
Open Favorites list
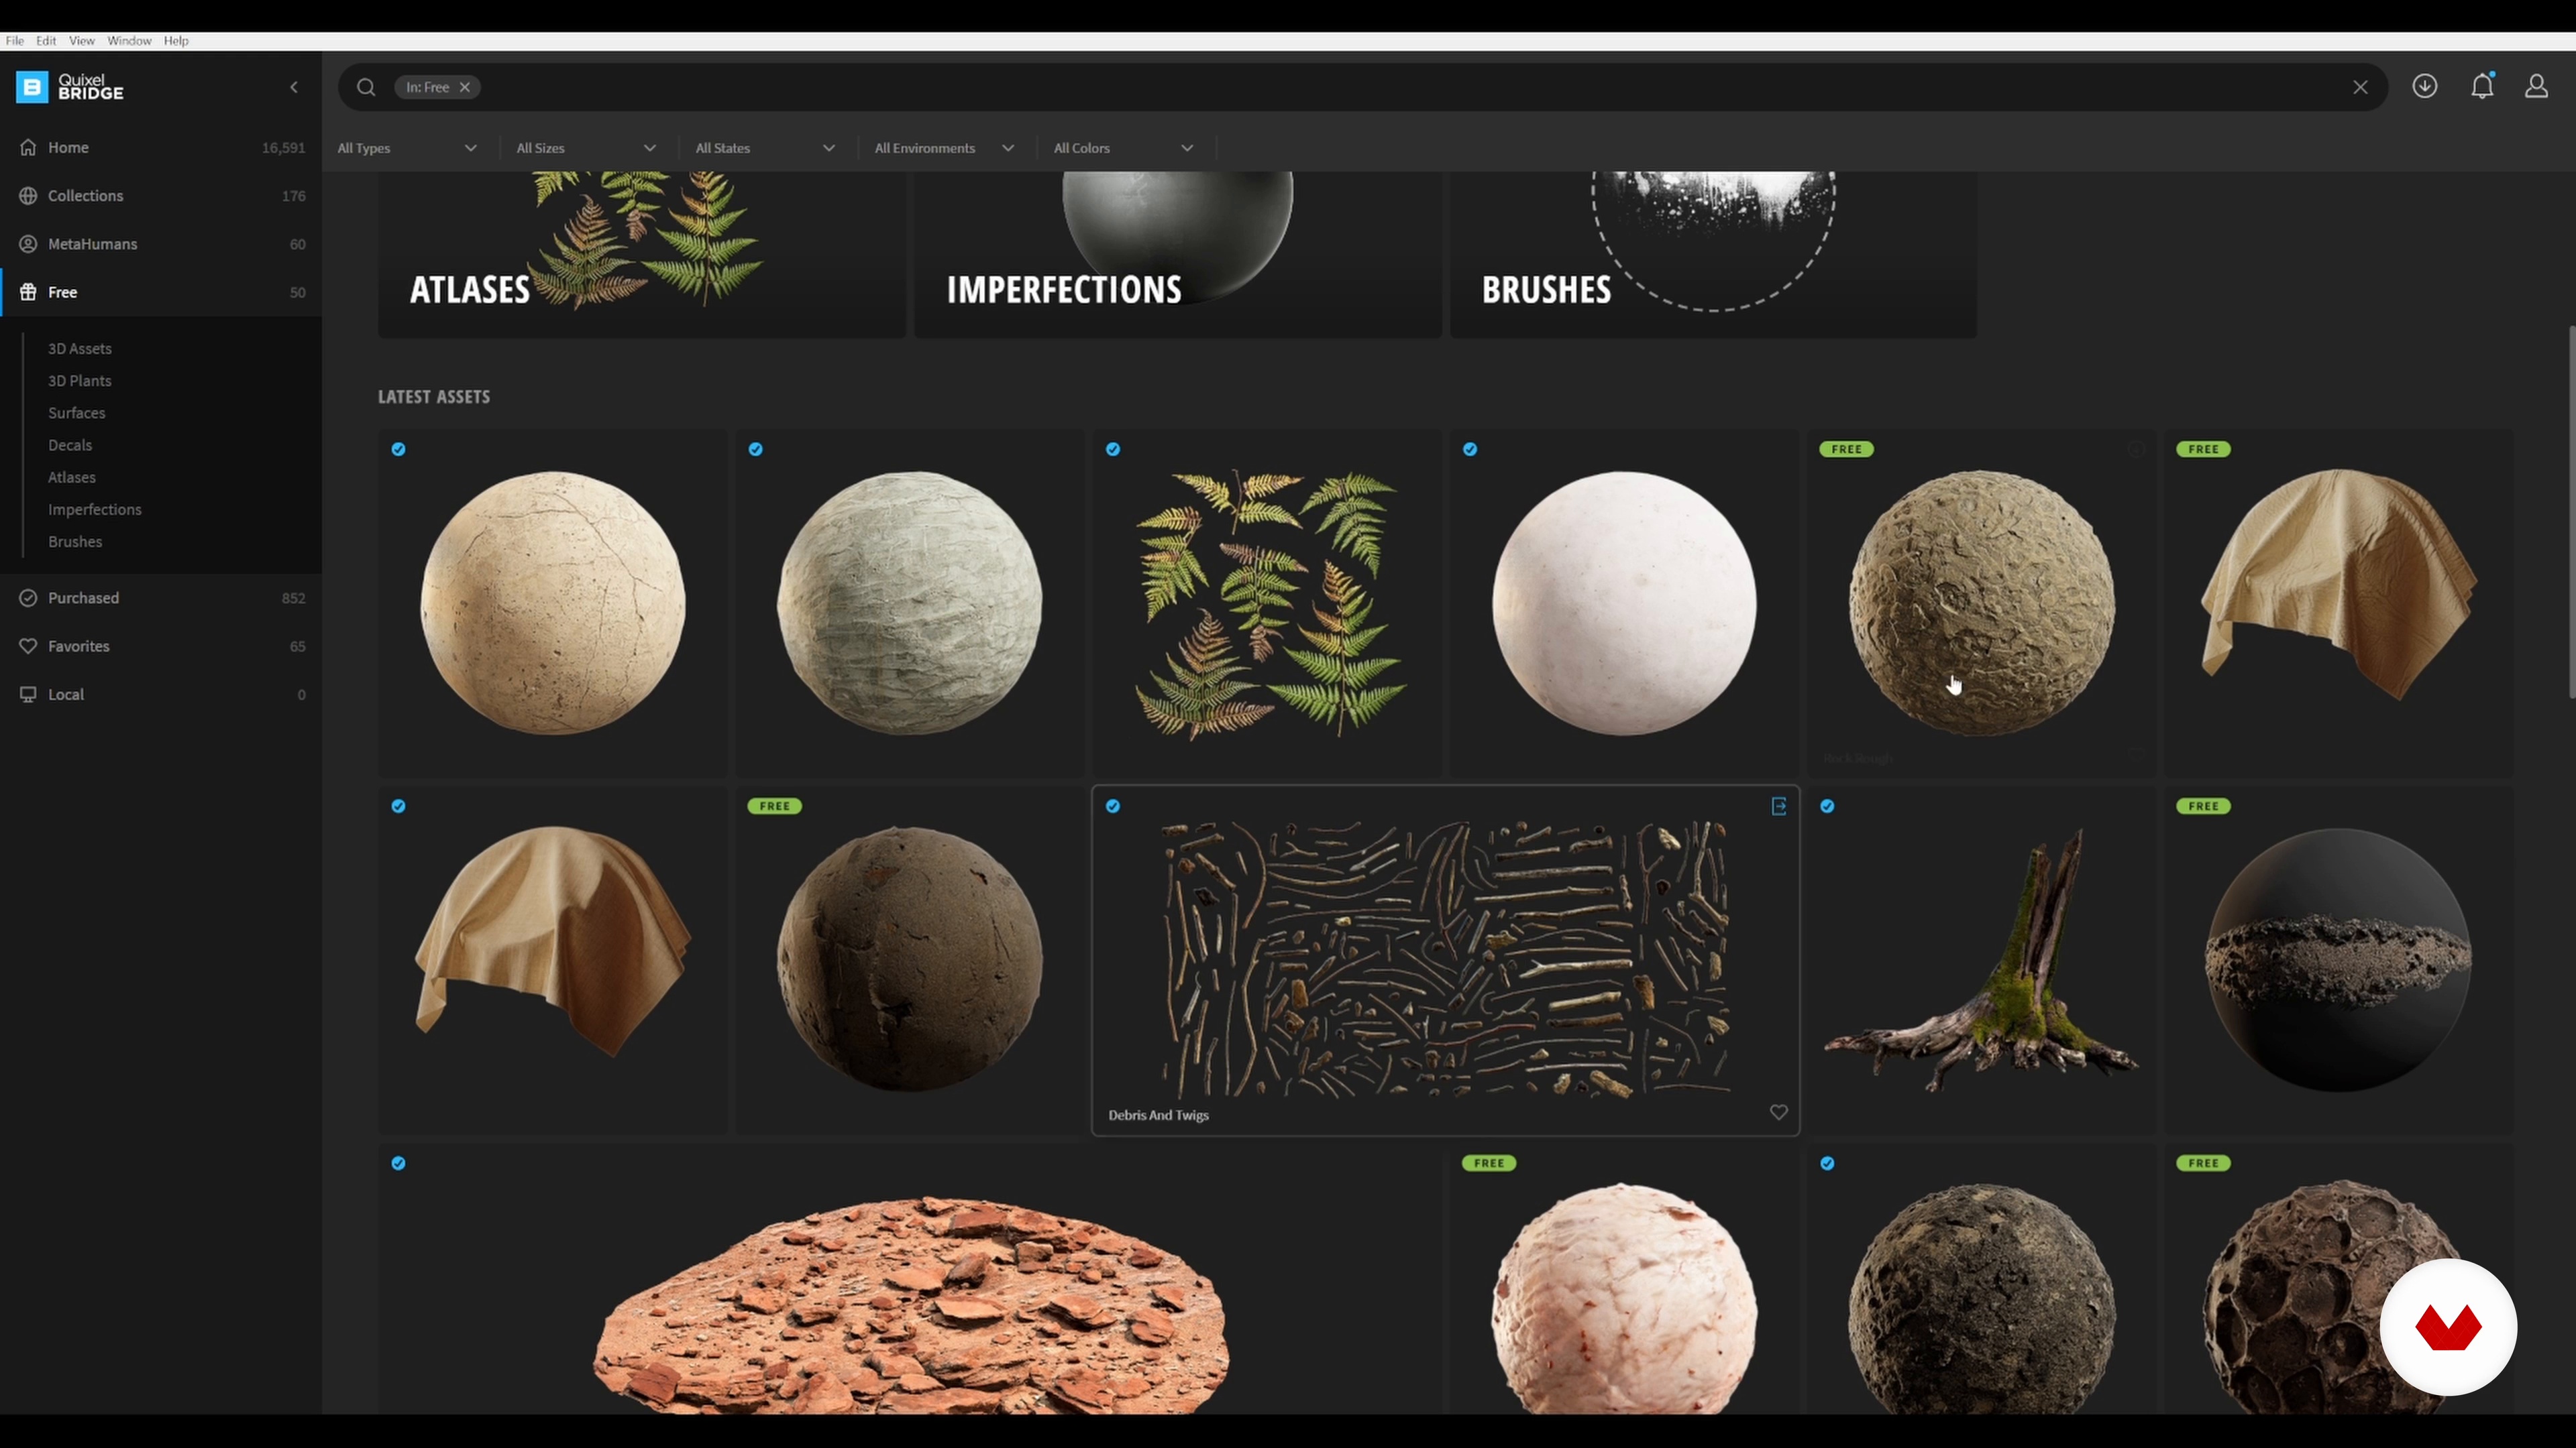point(161,646)
